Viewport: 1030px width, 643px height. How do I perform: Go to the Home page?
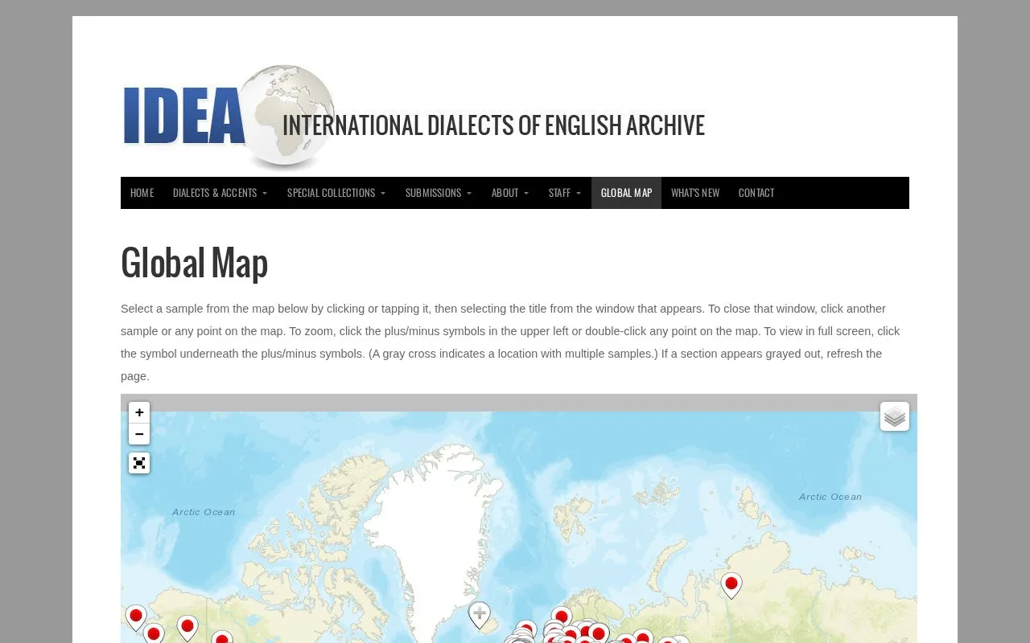(142, 193)
